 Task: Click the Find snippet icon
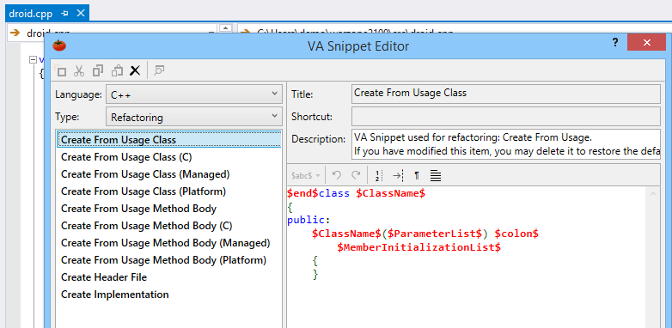160,70
